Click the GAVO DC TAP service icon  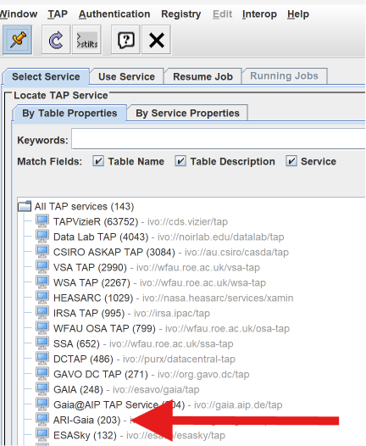42,374
